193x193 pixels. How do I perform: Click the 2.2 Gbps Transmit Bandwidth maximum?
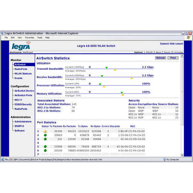[x=148, y=67]
